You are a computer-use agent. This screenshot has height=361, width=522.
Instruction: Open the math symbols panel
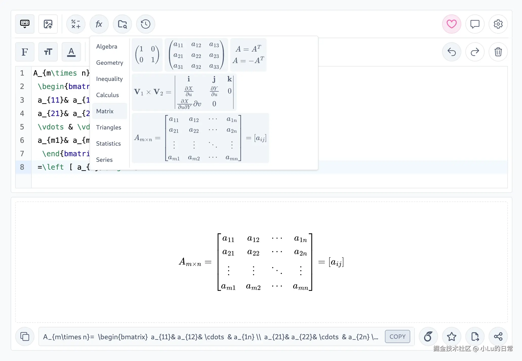pos(76,24)
